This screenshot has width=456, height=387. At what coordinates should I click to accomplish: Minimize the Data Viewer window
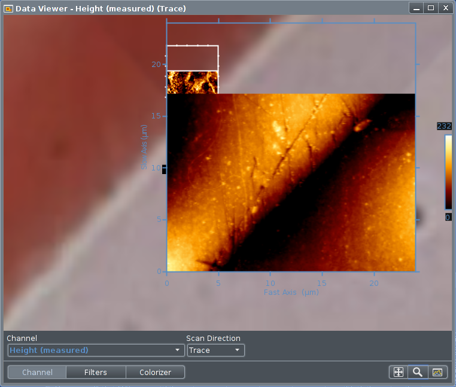click(417, 8)
